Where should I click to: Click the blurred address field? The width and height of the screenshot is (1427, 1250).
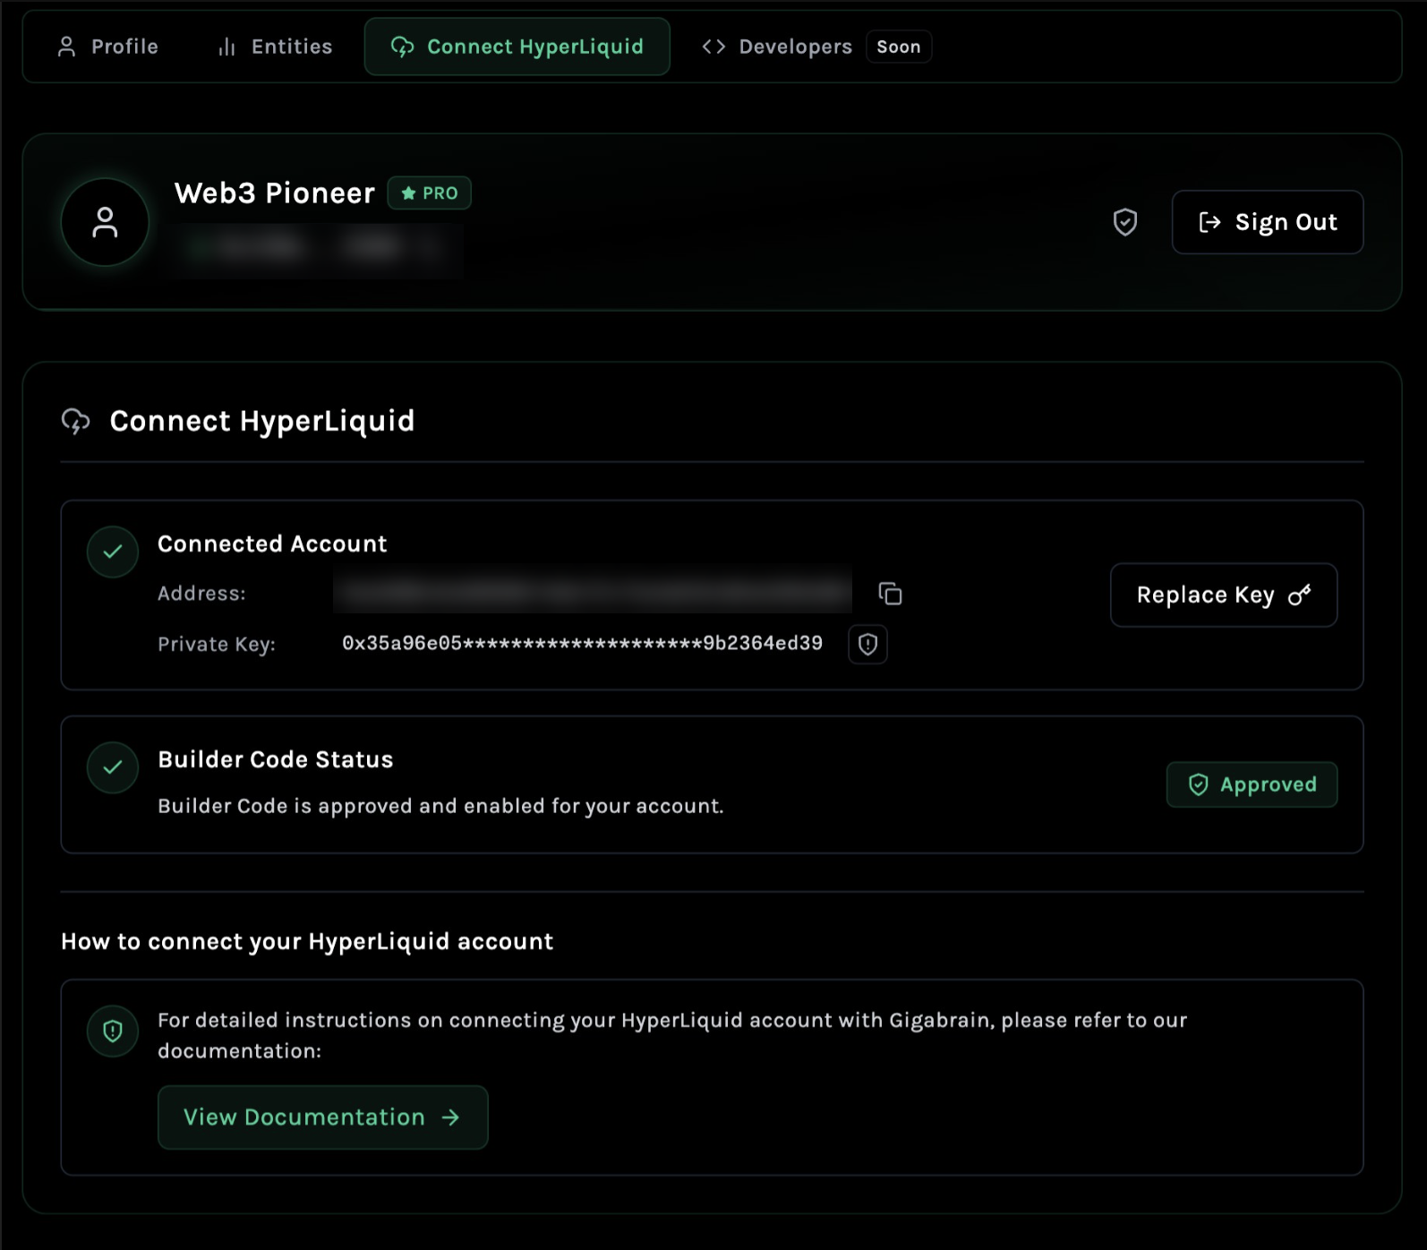(x=593, y=593)
